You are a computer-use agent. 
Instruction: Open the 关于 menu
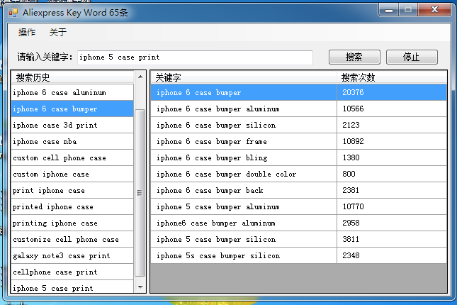click(58, 33)
